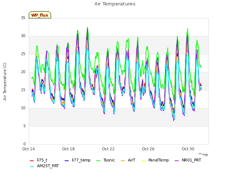Click the Air Temperature (C) axis label
Image resolution: width=230 pixels, height=173 pixels.
point(5,82)
